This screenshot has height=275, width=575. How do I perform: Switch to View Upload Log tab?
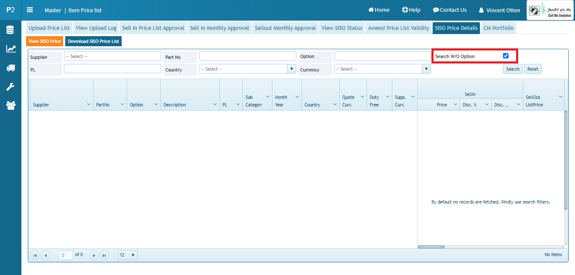point(96,28)
